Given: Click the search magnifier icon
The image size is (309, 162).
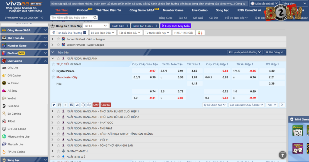Looking at the screenshot, I should [x=95, y=18].
